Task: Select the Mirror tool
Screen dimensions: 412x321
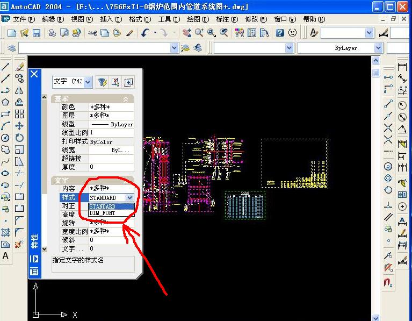Action: (19, 90)
